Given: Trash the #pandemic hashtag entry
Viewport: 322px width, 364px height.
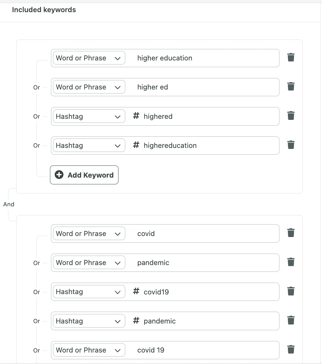Looking at the screenshot, I should [291, 320].
